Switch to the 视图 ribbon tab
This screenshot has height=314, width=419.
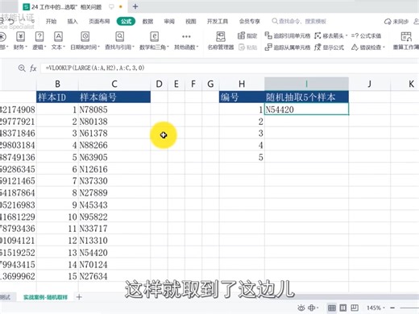tap(191, 22)
